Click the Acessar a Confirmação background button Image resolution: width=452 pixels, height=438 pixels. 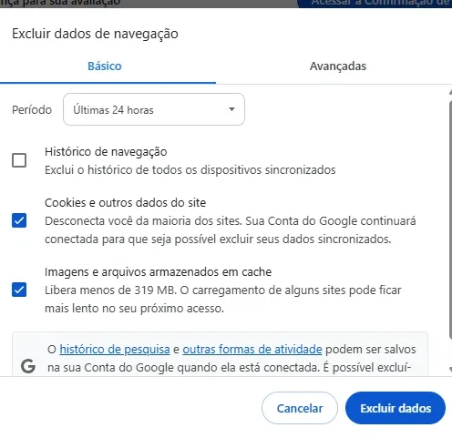[x=375, y=4]
